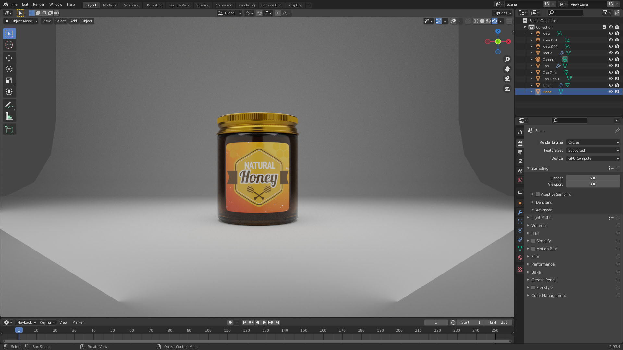Click the Render samples value field
Image resolution: width=623 pixels, height=350 pixels.
(592, 178)
